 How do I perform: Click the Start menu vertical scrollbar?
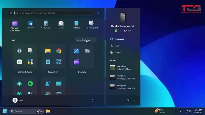(104, 59)
